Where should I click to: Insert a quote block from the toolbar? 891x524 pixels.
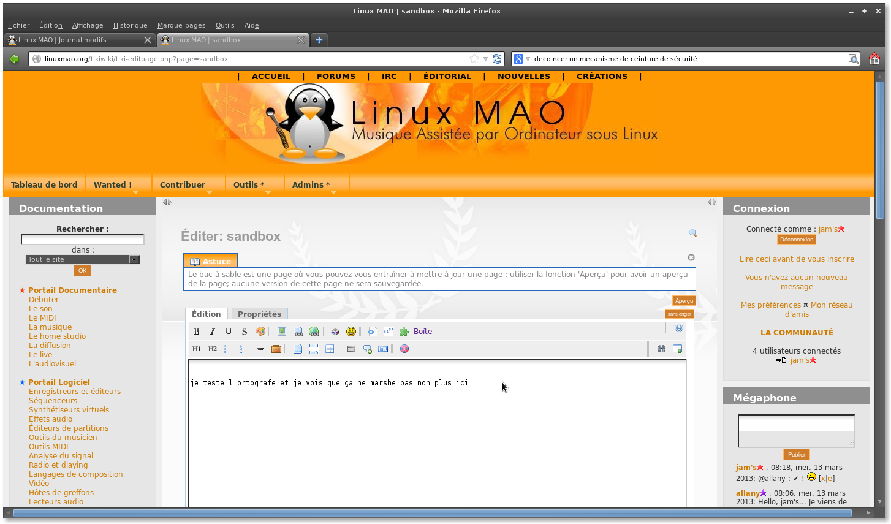click(x=389, y=332)
